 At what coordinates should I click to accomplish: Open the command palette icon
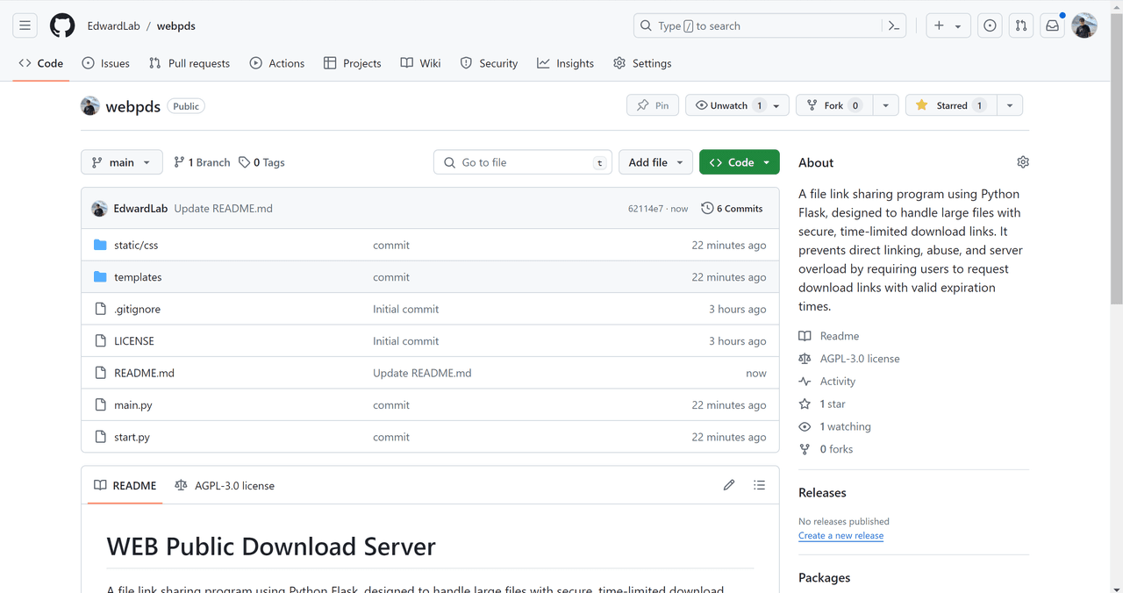tap(893, 26)
